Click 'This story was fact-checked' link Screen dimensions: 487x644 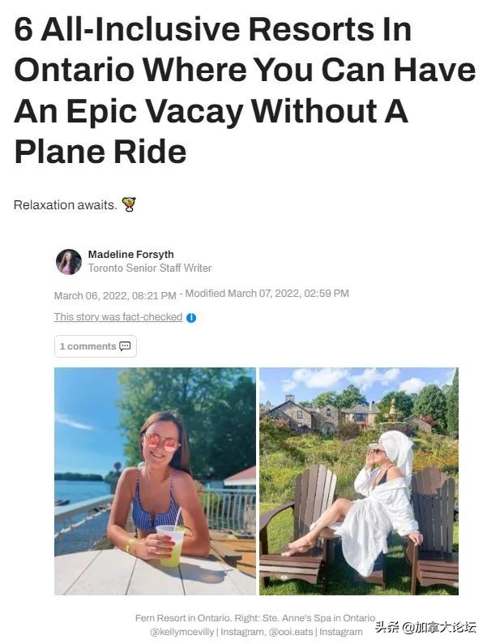(x=118, y=317)
